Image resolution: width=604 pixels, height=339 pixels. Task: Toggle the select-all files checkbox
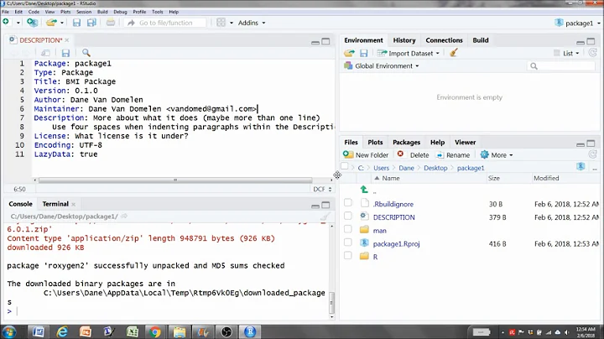345,166
